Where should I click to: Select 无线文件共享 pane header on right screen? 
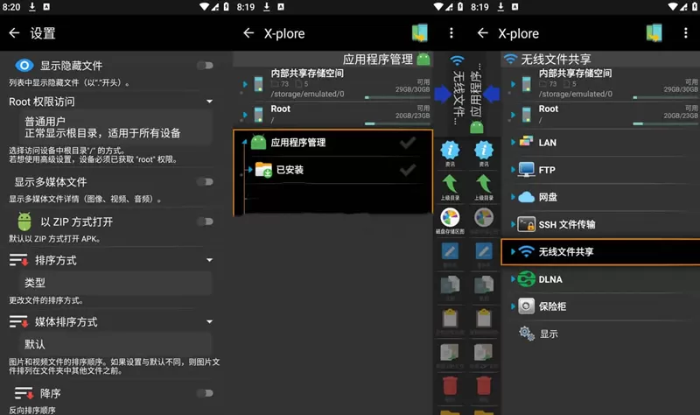pyautogui.click(x=600, y=59)
